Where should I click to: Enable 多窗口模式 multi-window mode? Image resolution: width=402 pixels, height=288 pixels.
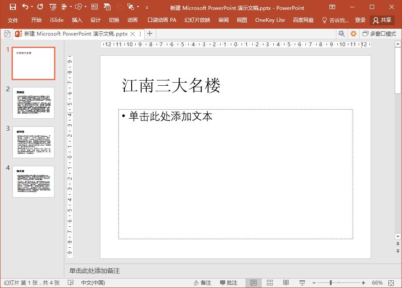[380, 33]
